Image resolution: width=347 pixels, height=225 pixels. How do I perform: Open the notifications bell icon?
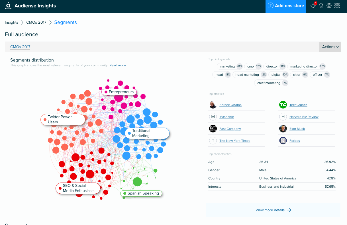point(313,6)
